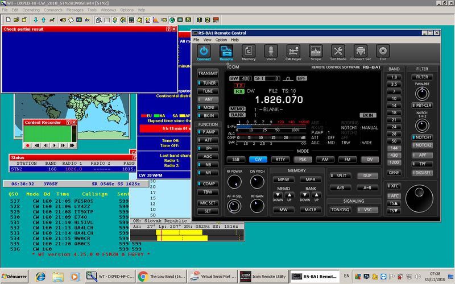455x284 pixels.
Task: Open the File menu in RS-BA1
Action: tap(196, 40)
